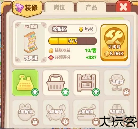Tap the upgrade arrow on storage shelf
The image size is (138, 129).
tap(96, 92)
